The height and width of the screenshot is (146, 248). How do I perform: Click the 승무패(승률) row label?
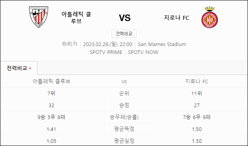(124, 117)
